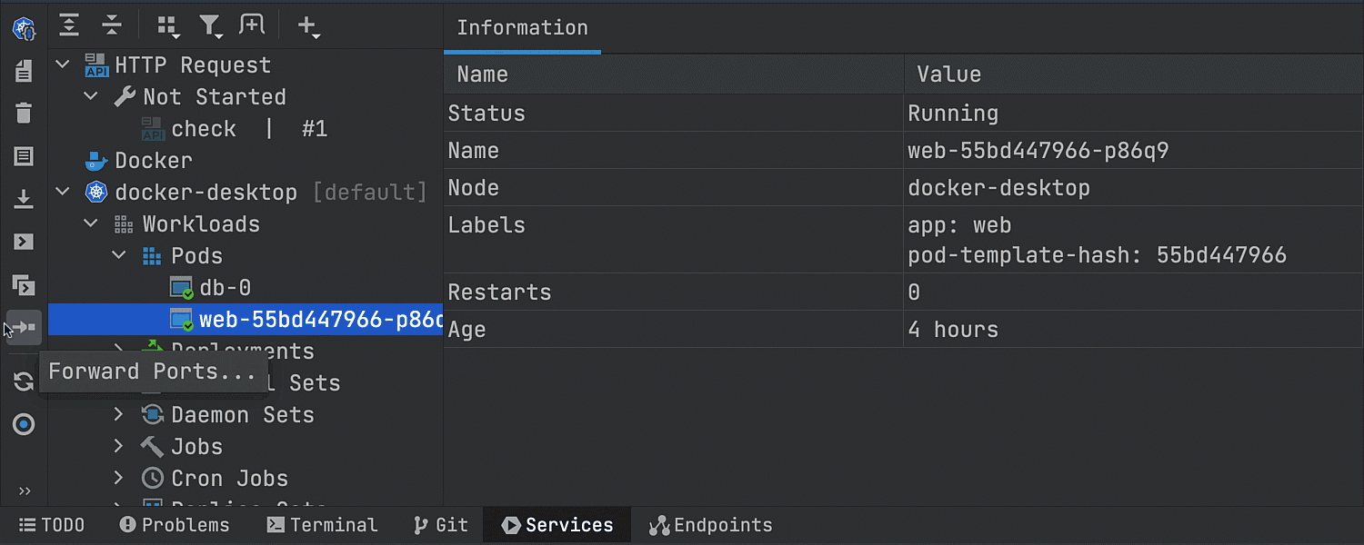Screen dimensions: 1364x545
Task: Click the trash delete resource icon
Action: click(24, 114)
